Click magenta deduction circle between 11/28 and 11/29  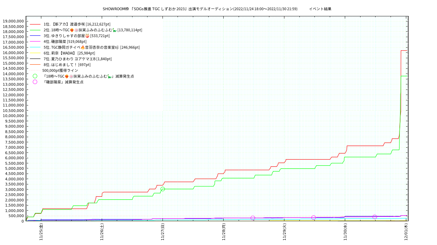253,218
